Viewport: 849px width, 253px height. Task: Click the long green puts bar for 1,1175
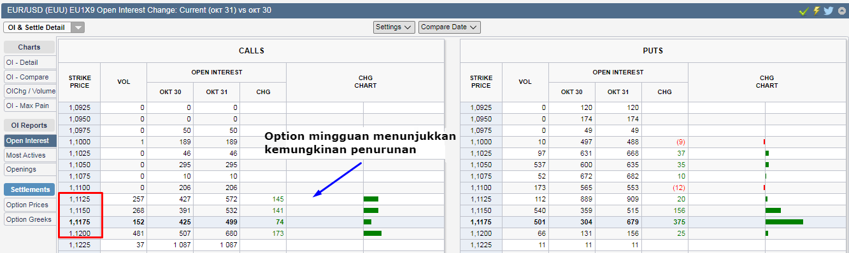pyautogui.click(x=784, y=222)
